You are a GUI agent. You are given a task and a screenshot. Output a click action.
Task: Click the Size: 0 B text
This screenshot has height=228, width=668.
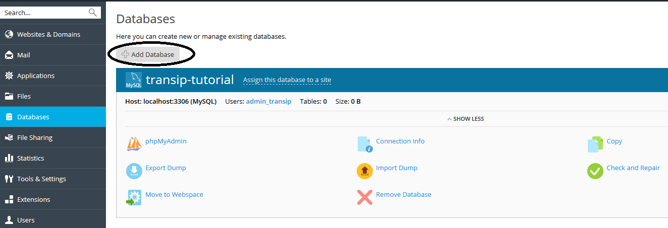click(x=348, y=101)
